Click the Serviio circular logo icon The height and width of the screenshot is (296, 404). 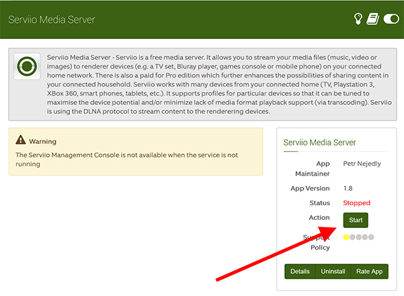pos(27,67)
